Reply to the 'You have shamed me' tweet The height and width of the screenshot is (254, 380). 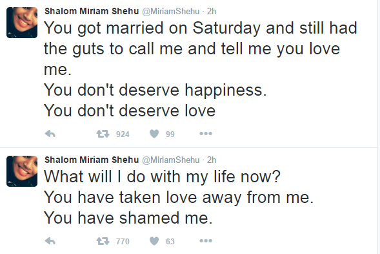[x=50, y=241]
